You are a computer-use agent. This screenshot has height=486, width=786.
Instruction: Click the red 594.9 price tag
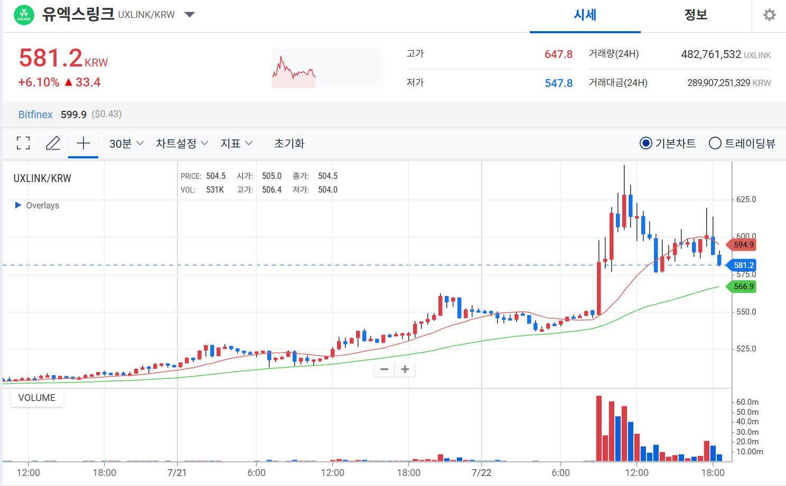[x=741, y=245]
